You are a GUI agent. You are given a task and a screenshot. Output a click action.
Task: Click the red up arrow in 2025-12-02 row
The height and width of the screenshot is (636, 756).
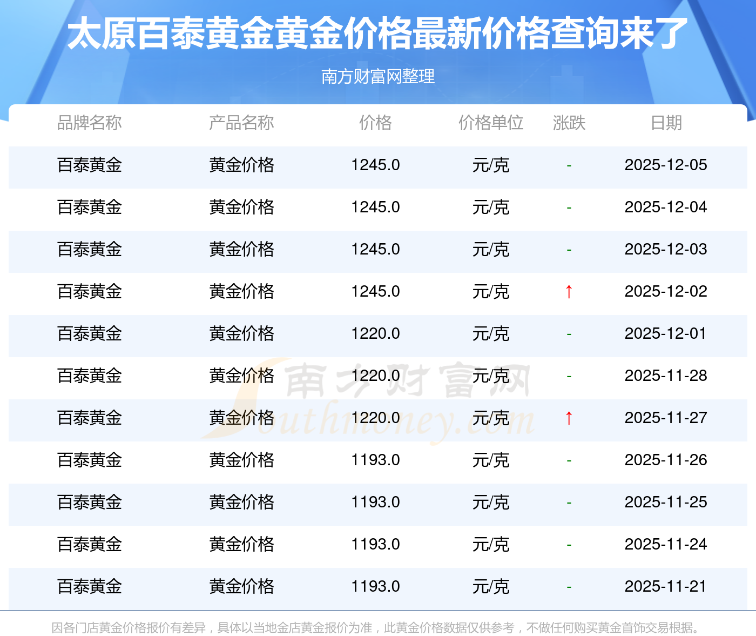point(569,292)
